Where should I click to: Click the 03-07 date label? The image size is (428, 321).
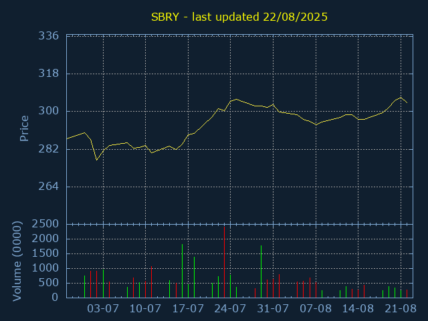pos(103,309)
